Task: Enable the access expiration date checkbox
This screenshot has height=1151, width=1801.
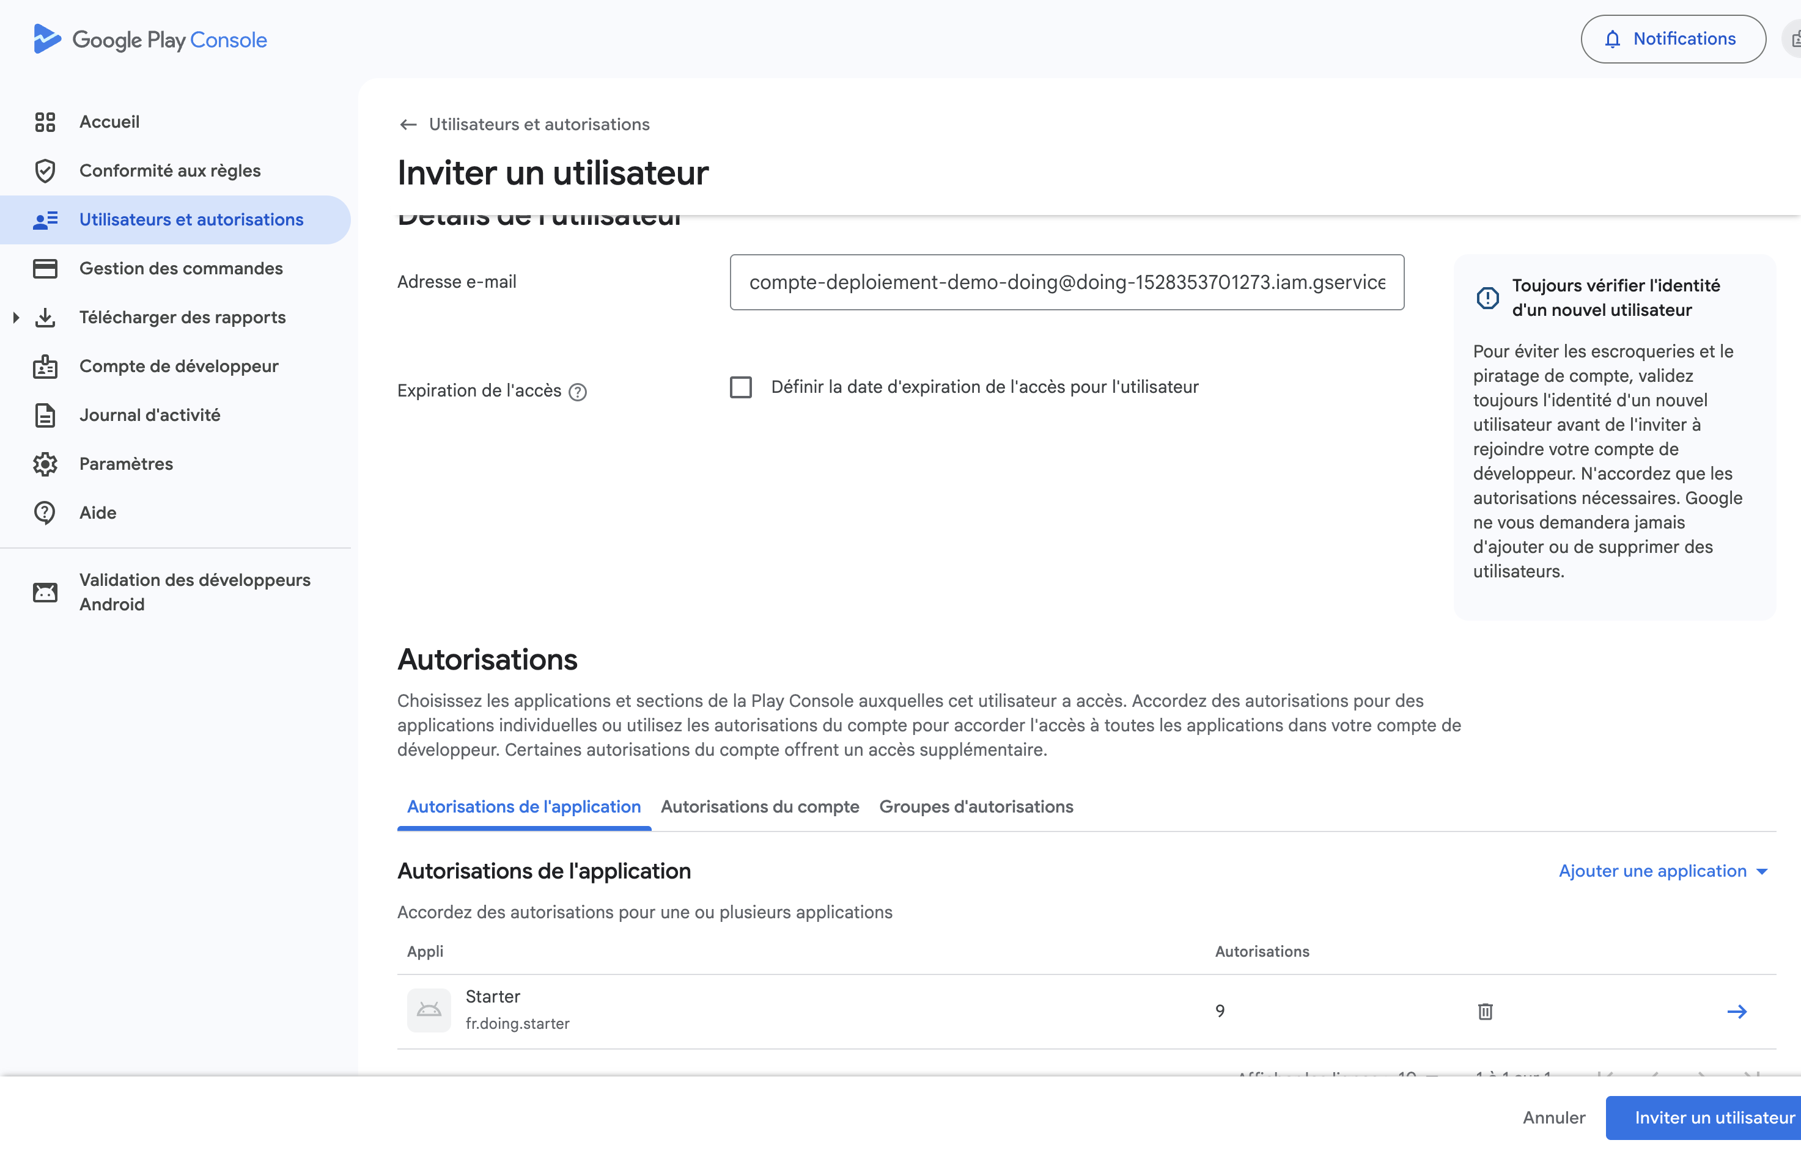Action: 740,387
